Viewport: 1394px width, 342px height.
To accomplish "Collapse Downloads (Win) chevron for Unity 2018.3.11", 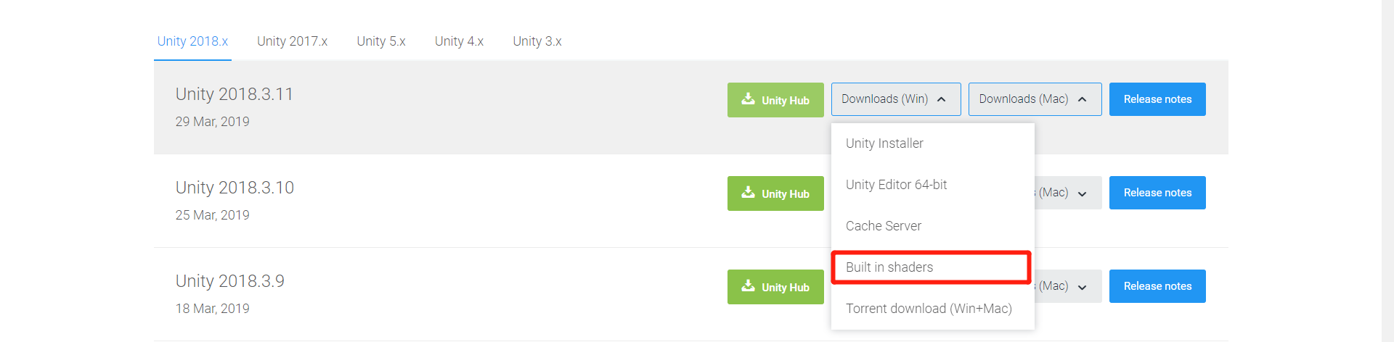I will coord(942,99).
